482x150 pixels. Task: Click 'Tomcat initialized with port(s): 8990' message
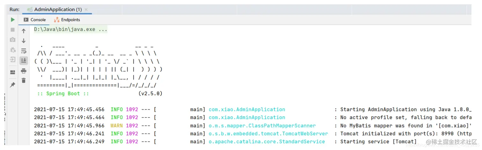click(x=395, y=134)
